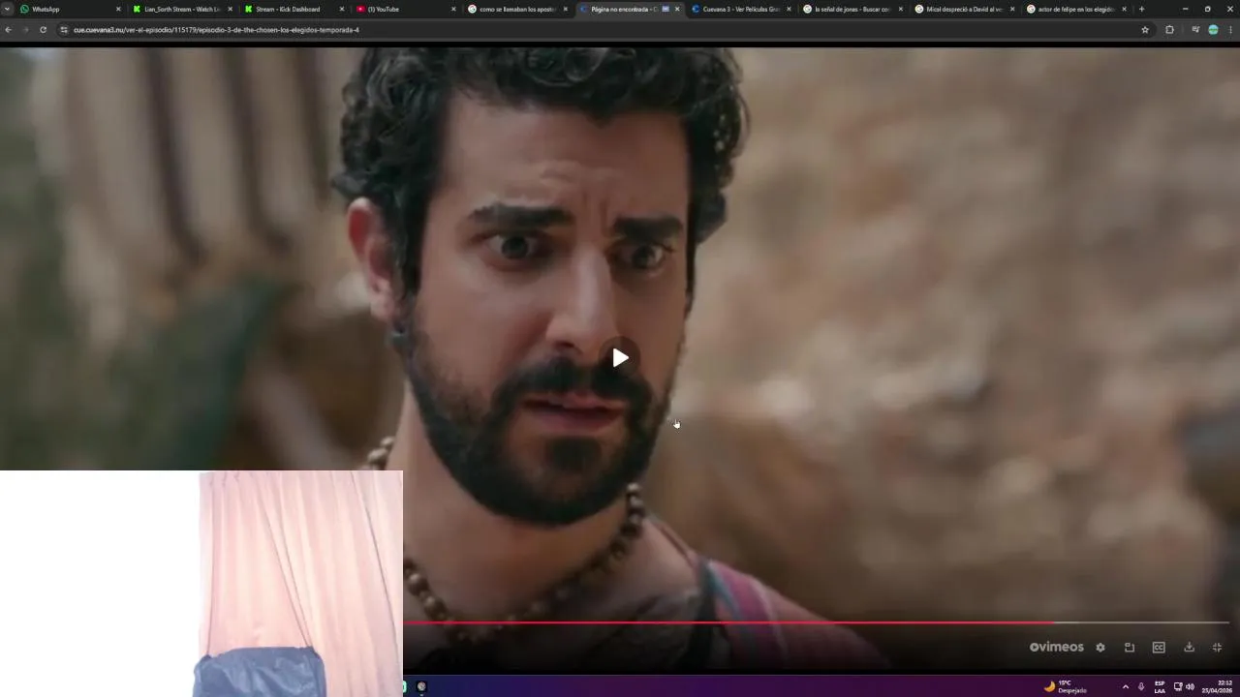
Task: Close the (1) YouTube tab
Action: 453,9
